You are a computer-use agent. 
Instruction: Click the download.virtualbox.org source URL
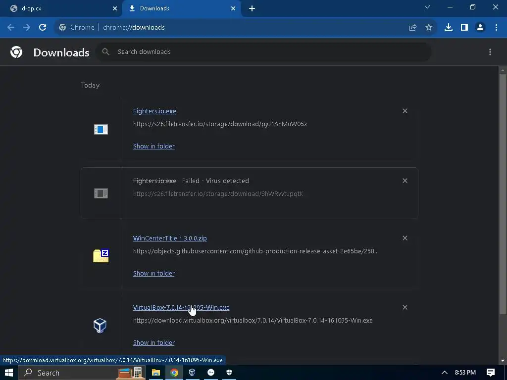click(x=253, y=320)
